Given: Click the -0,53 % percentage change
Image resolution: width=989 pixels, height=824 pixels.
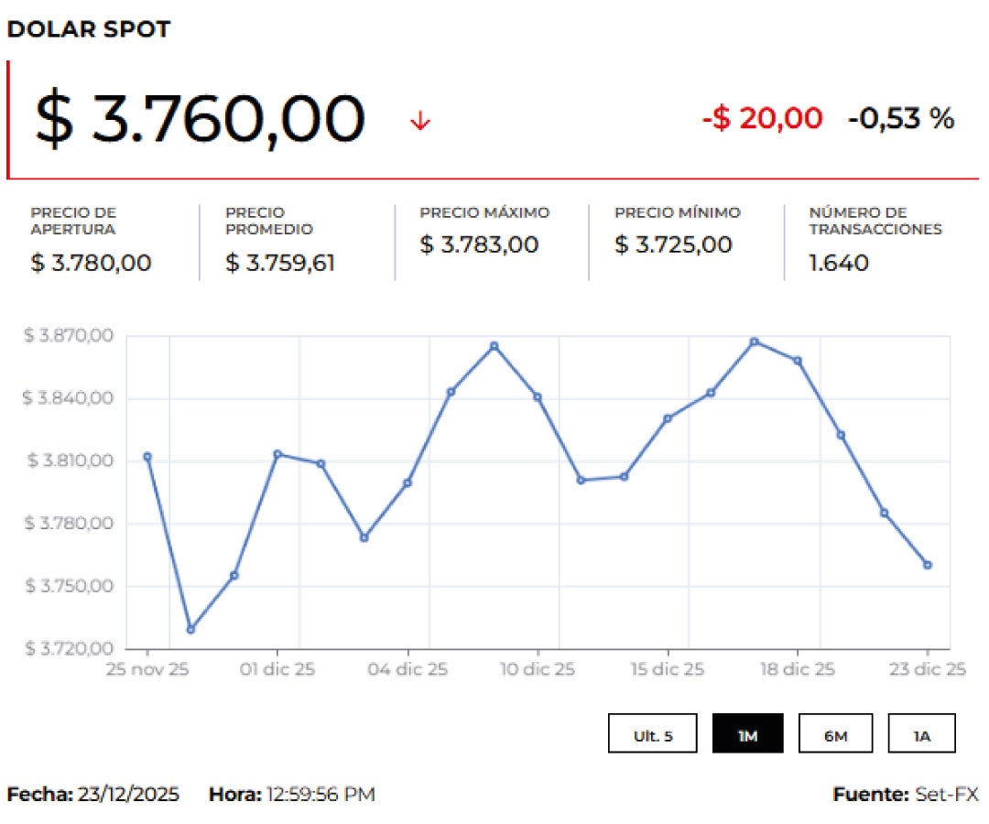Looking at the screenshot, I should [x=901, y=118].
